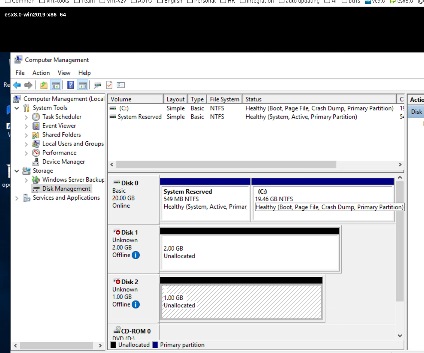This screenshot has height=353, width=424.
Task: Select Device Manager in the tree
Action: [x=63, y=162]
